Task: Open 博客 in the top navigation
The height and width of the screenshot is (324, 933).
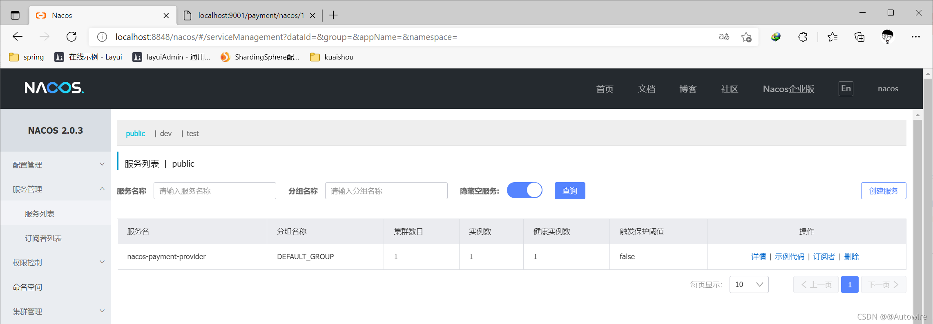Action: click(688, 89)
